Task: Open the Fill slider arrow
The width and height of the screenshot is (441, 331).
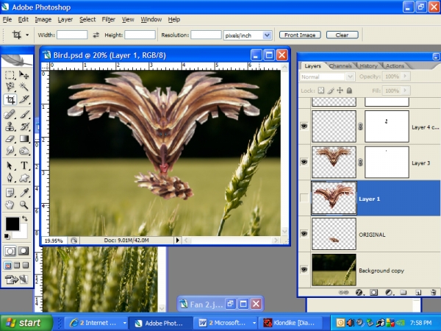Action: point(405,90)
